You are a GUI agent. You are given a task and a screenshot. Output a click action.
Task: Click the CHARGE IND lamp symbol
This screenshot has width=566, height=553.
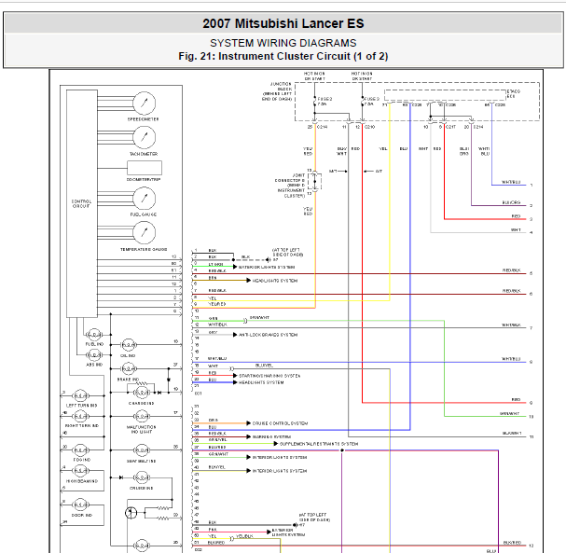coord(142,393)
